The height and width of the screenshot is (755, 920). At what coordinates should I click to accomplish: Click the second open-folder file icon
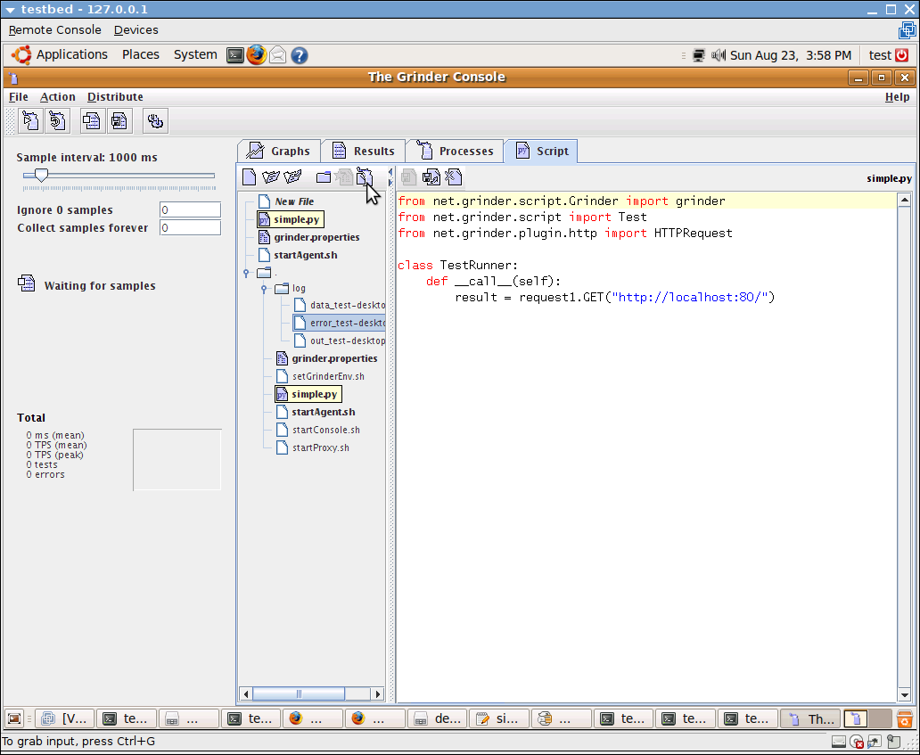coord(292,176)
